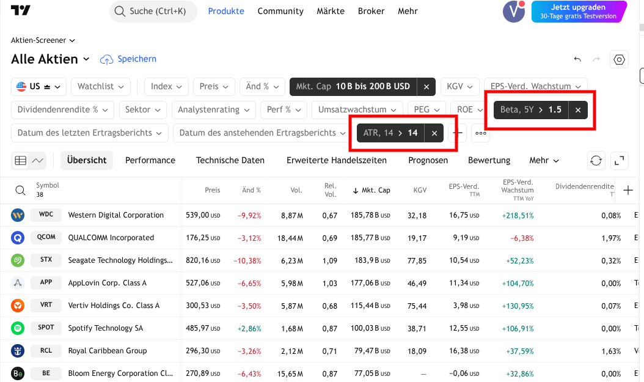
Task: Sort by Preis column header
Action: pyautogui.click(x=213, y=190)
